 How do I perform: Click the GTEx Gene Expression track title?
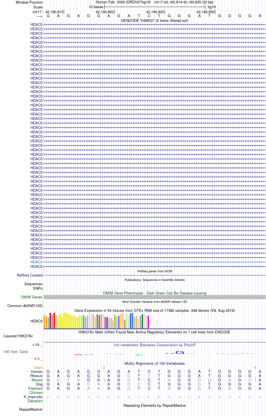tap(155, 310)
